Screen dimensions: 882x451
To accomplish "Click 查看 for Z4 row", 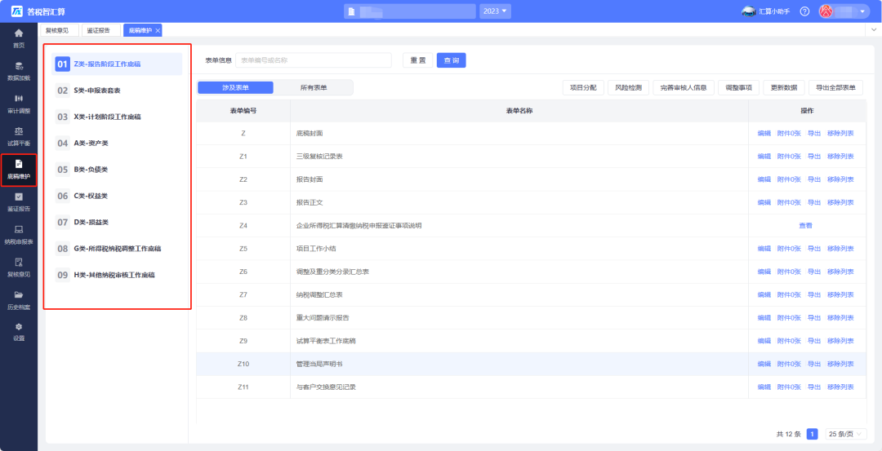I will tap(805, 225).
